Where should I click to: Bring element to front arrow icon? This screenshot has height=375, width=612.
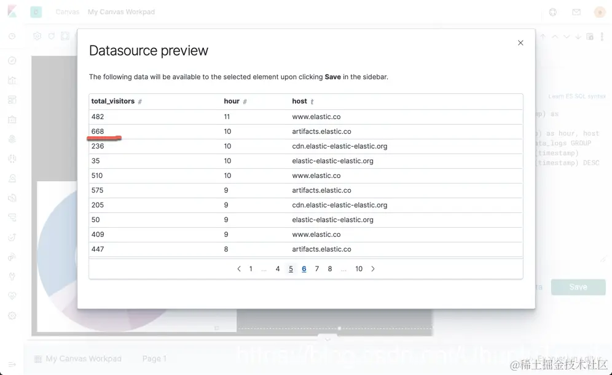pos(543,37)
